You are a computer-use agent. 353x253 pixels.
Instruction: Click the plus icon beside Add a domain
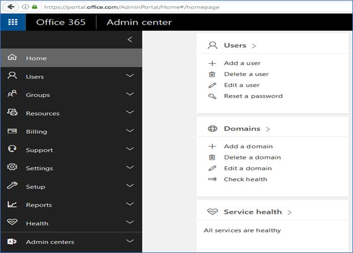click(212, 147)
